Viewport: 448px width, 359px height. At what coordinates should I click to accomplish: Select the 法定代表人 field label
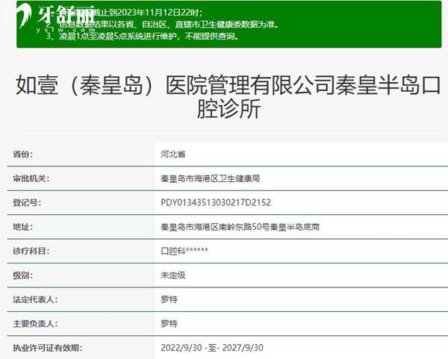35,299
